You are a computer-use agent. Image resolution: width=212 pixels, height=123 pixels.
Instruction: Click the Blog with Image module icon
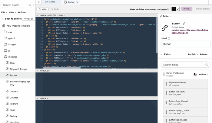click(7, 69)
